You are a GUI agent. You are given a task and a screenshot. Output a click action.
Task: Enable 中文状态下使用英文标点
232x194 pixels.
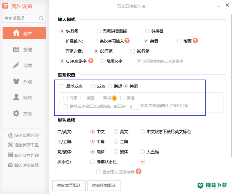(x=142, y=132)
